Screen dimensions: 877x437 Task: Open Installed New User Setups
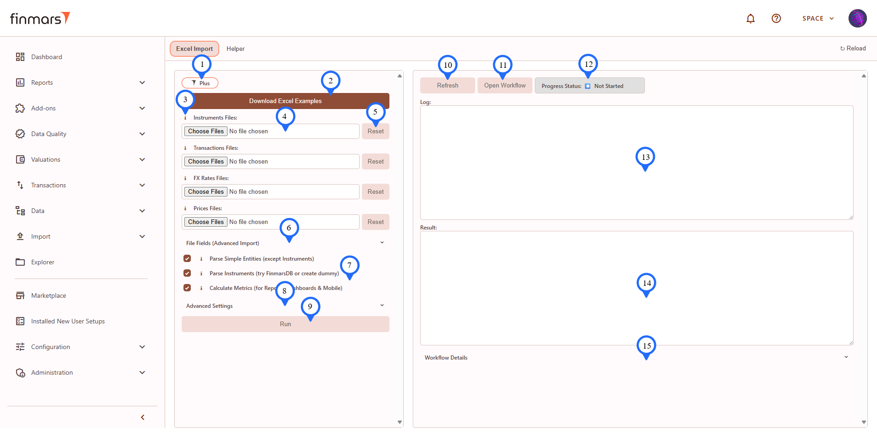[68, 321]
